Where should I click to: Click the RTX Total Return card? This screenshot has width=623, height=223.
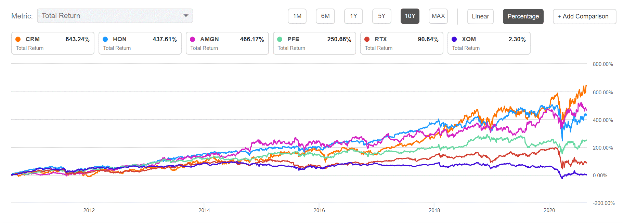click(x=402, y=43)
